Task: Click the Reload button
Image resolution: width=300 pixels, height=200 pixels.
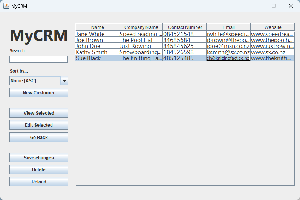Action: pos(39,182)
